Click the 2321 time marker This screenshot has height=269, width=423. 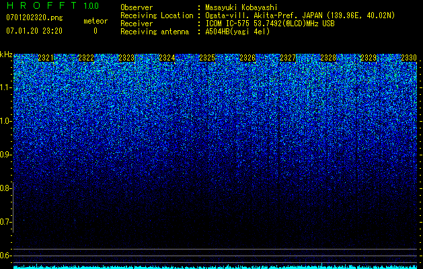click(46, 58)
